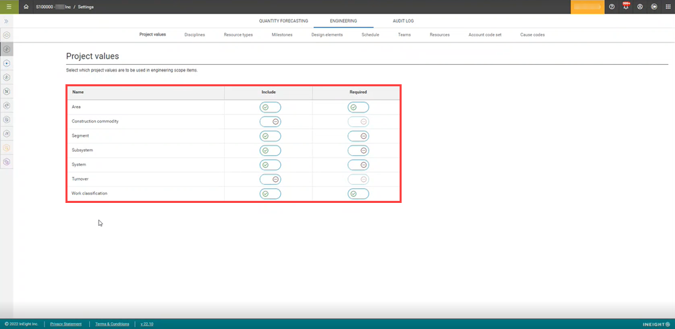The image size is (675, 329).
Task: Turn on Required for Subsystem
Action: pyautogui.click(x=358, y=150)
